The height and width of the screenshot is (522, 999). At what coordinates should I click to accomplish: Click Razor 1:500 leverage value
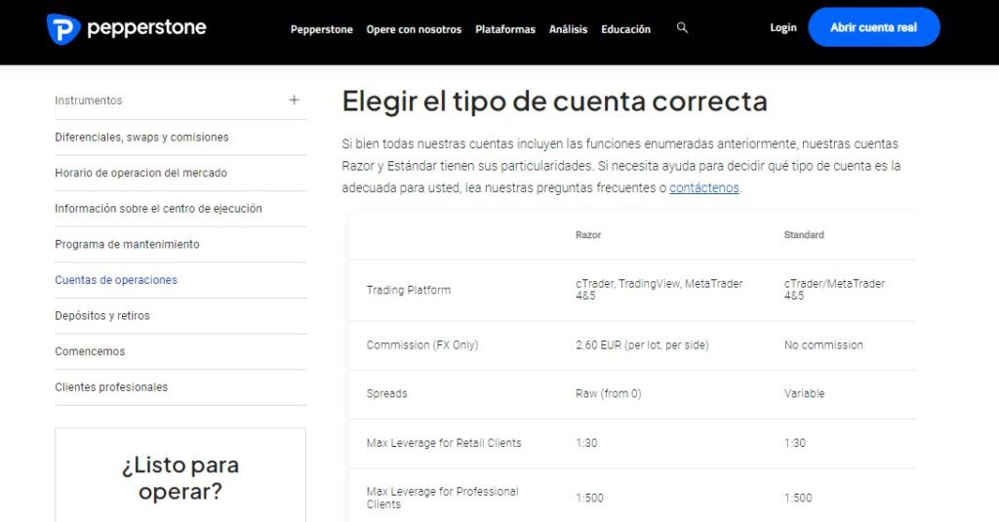click(589, 498)
